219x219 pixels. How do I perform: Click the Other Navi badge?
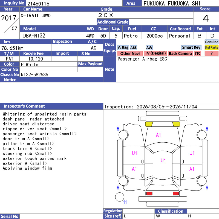tap(130, 53)
